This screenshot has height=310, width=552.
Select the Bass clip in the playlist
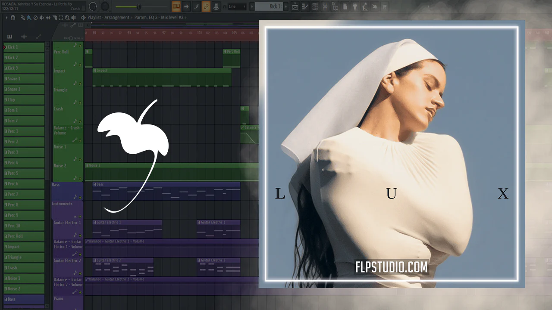tap(166, 191)
